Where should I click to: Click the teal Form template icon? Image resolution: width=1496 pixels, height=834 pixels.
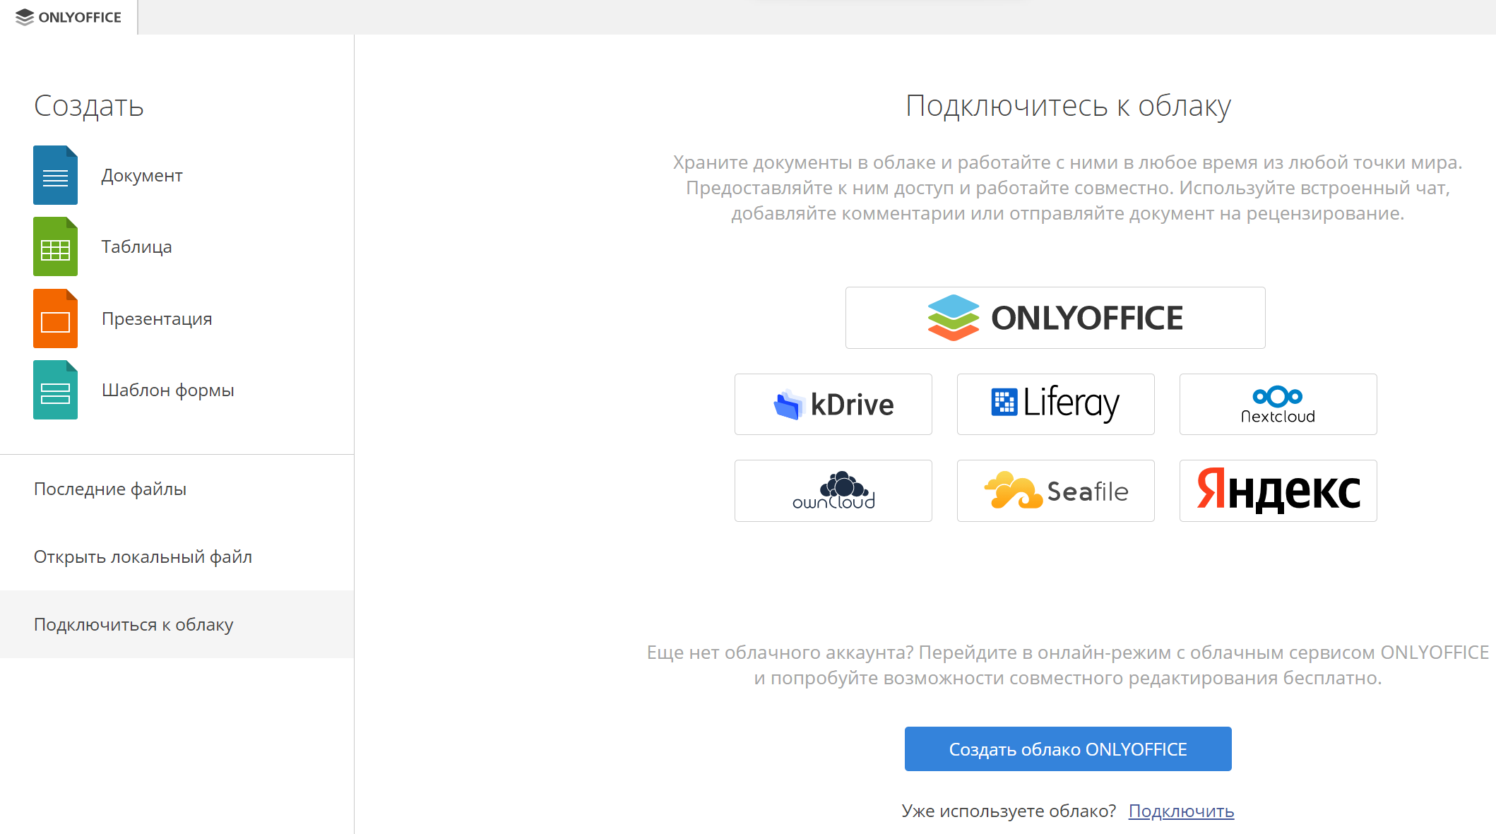(x=55, y=390)
